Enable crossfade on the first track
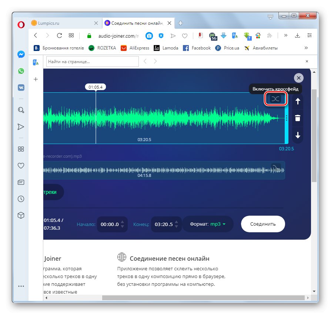331x315 pixels. point(275,99)
